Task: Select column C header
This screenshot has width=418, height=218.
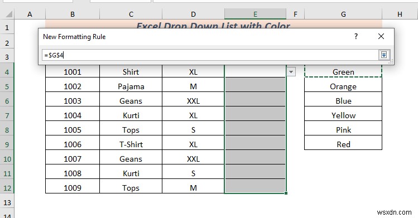Action: click(131, 14)
